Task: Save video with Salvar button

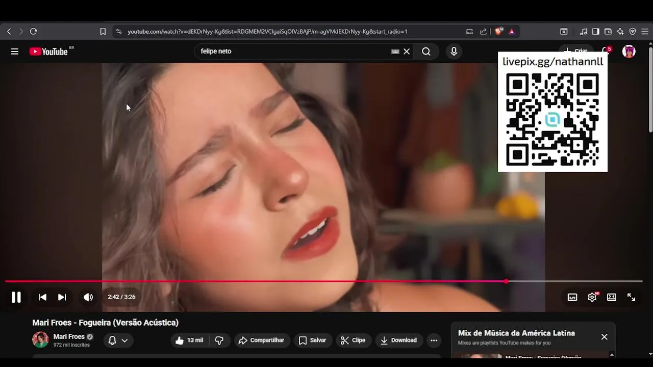Action: tap(312, 340)
